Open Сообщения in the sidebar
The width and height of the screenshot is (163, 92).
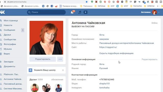point(9,30)
